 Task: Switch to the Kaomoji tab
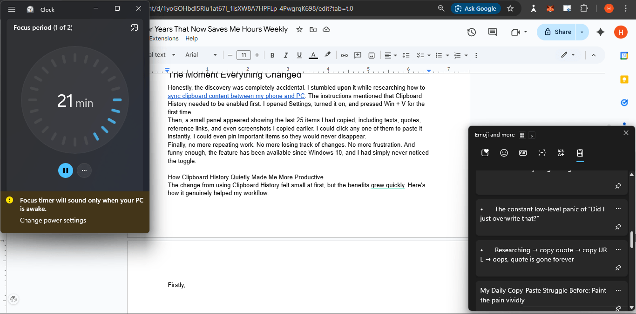pos(542,153)
